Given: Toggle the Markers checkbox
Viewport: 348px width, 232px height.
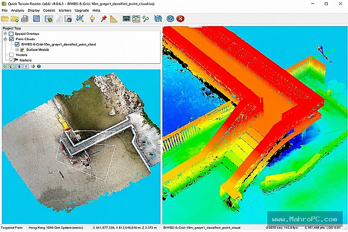Looking at the screenshot, I should coord(11,60).
